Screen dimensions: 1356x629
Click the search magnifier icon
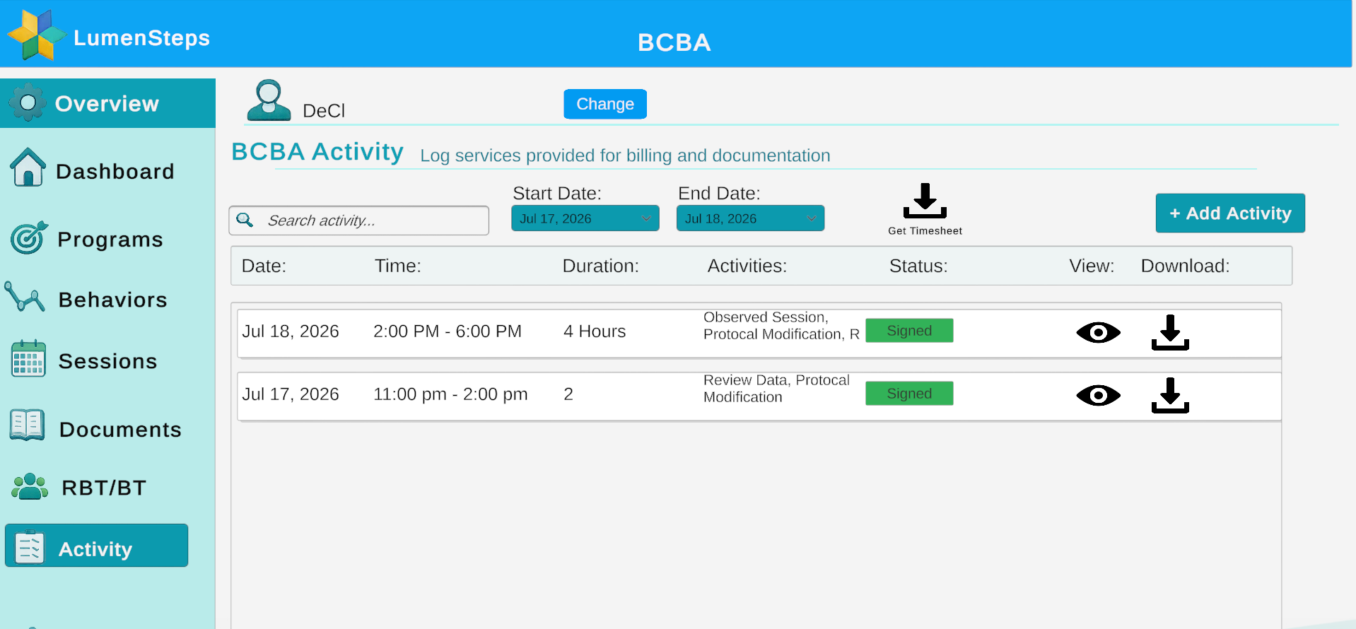[x=245, y=220]
